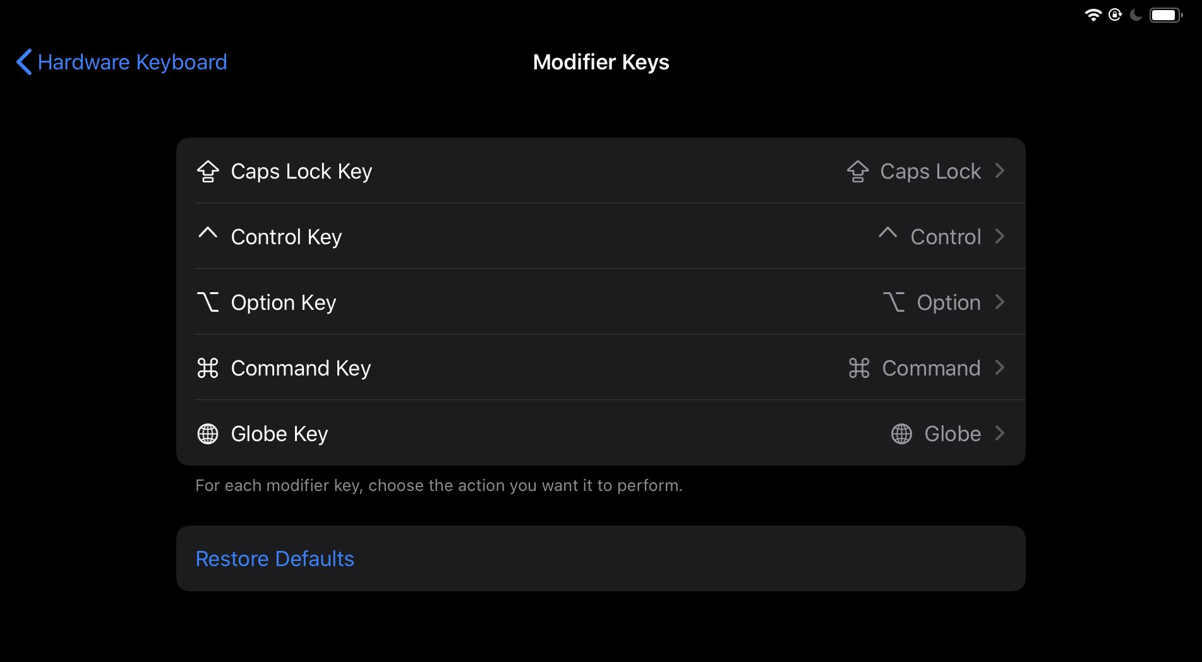Open the Globe Key chevron
Screen dimensions: 1202x662
click(x=1001, y=434)
